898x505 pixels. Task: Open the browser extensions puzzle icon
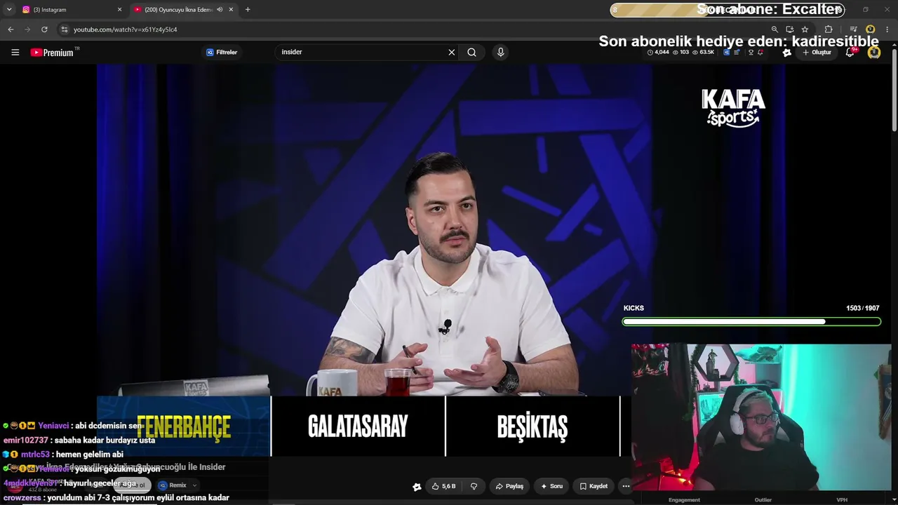click(x=829, y=29)
